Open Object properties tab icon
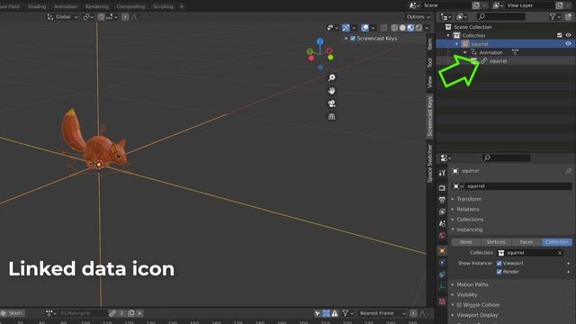 (x=442, y=250)
